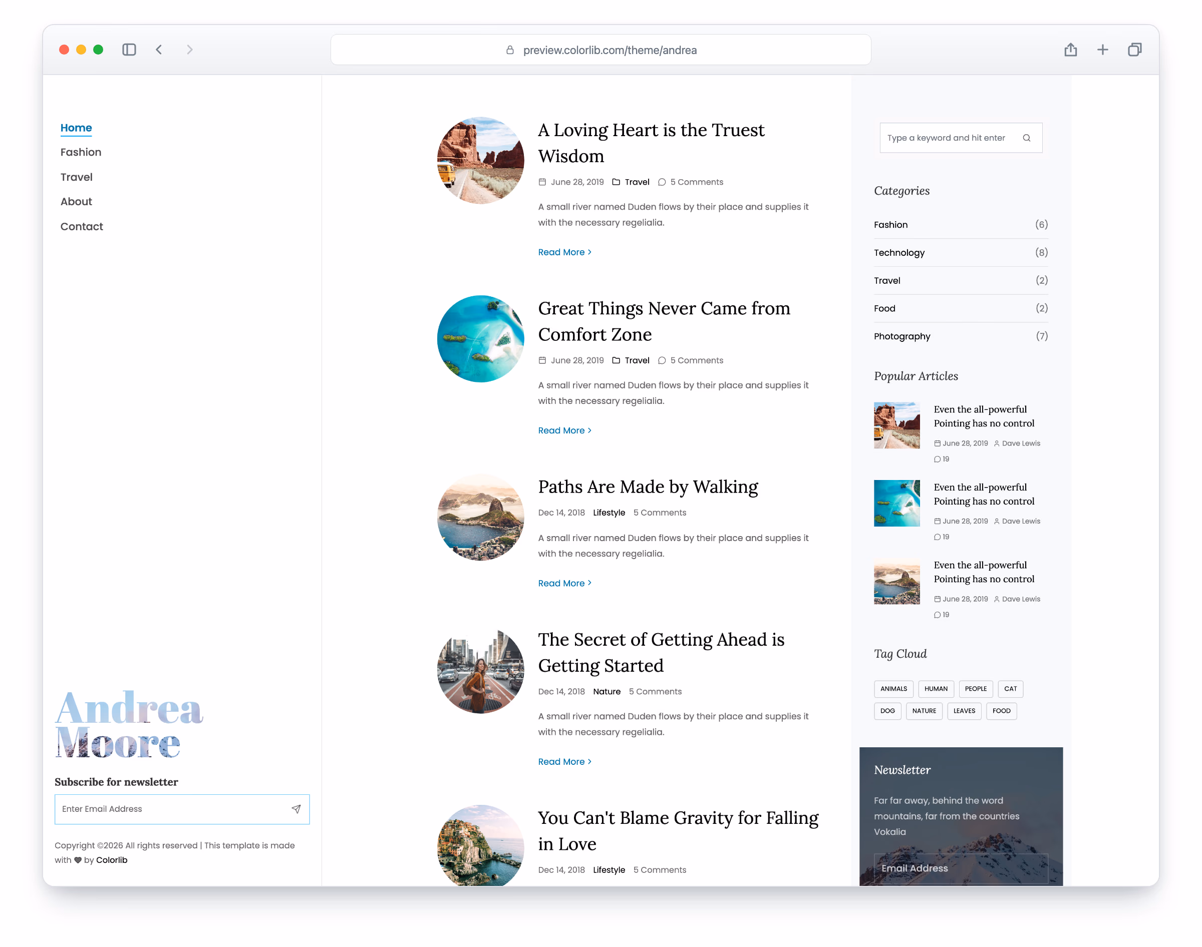Image resolution: width=1202 pixels, height=947 pixels.
Task: Click the Nature category under 'The Secret of Getting Ahead'
Action: (607, 691)
